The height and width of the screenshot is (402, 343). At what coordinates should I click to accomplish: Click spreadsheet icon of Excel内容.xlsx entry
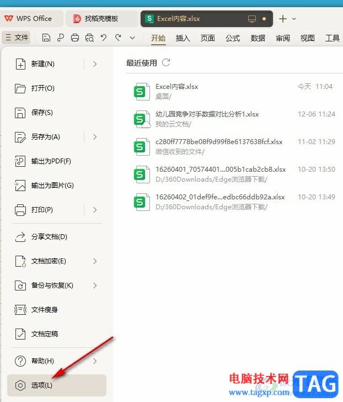click(142, 92)
